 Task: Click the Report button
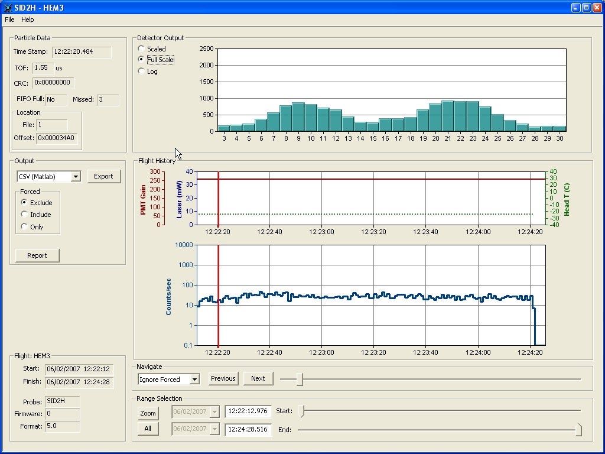click(x=37, y=255)
